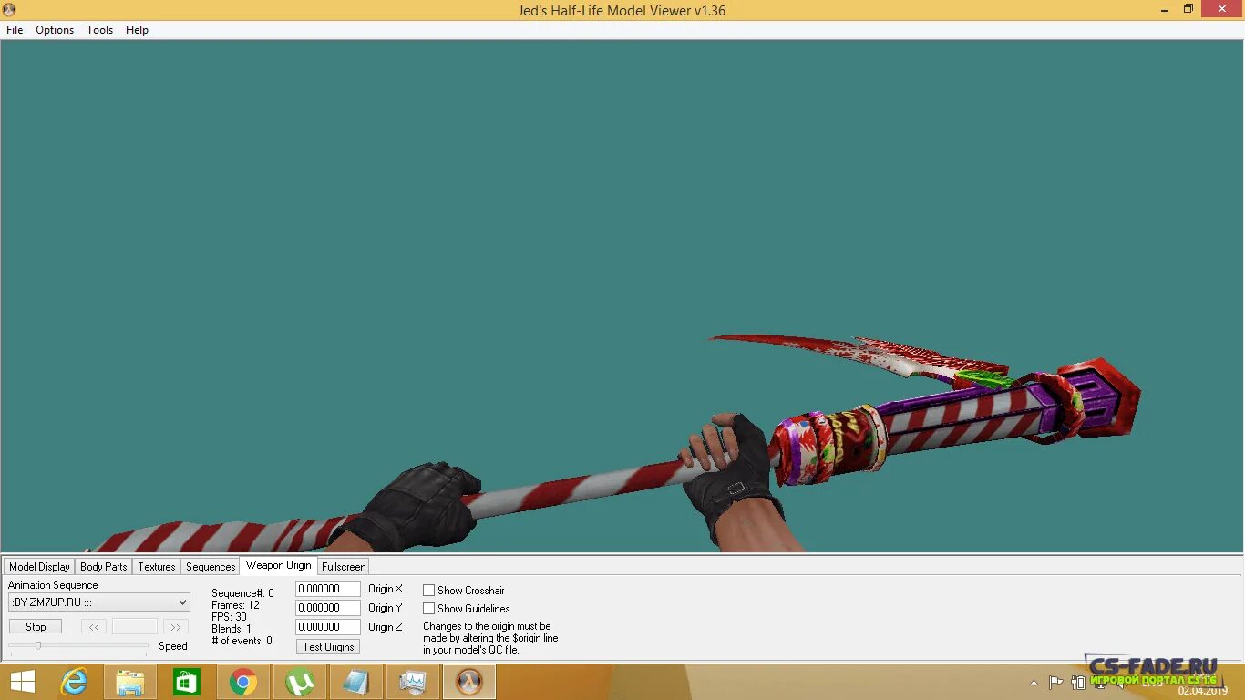
Task: Adjust the animation Speed slider
Action: pyautogui.click(x=38, y=645)
